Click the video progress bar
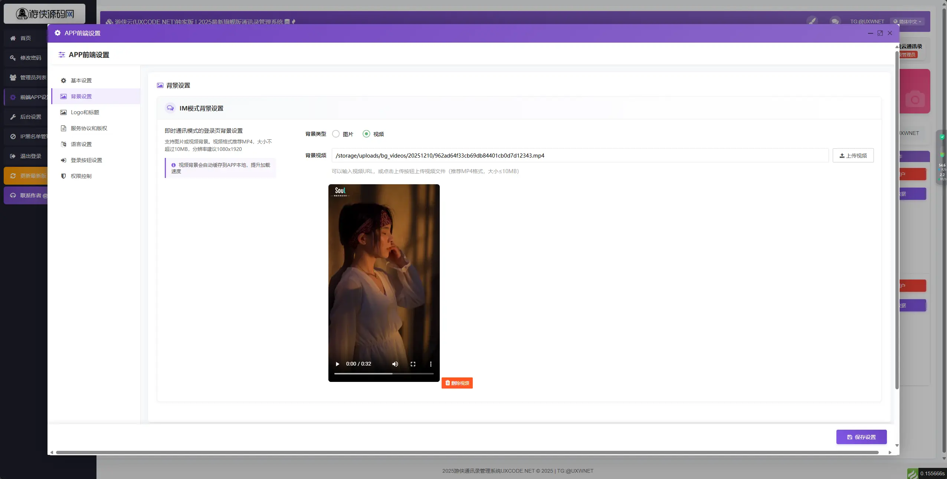947x479 pixels. (384, 374)
